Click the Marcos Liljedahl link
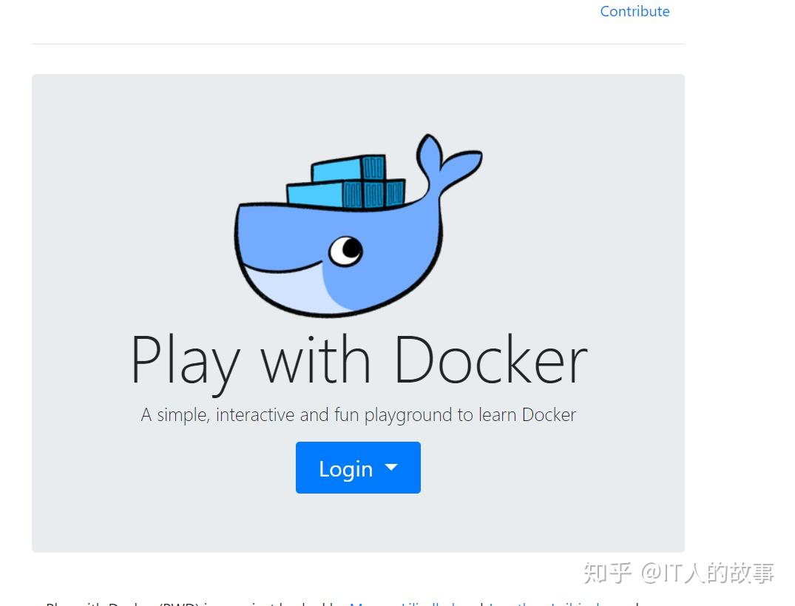 click(x=405, y=603)
